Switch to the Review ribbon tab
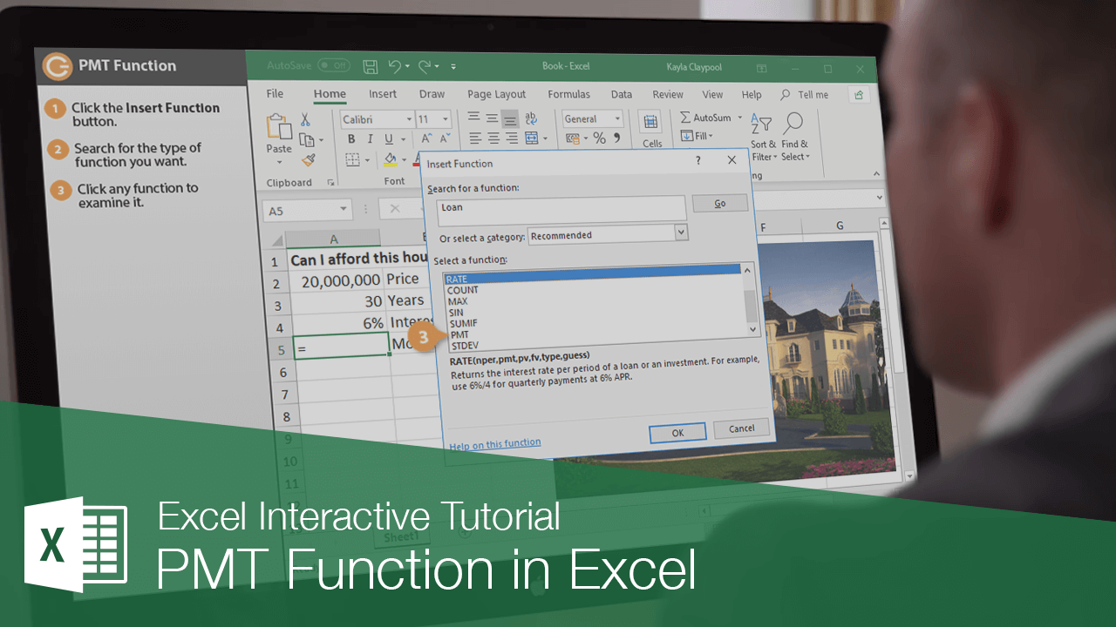The image size is (1116, 627). pos(668,95)
